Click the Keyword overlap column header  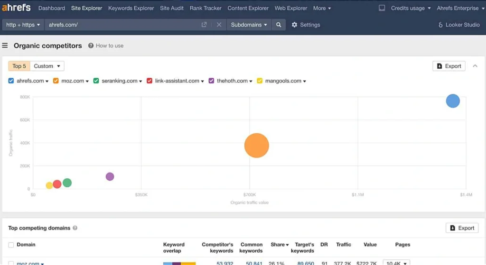174,247
